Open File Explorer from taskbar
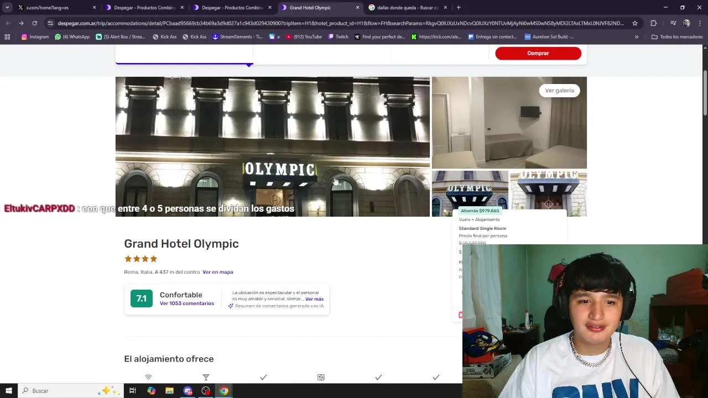 [x=169, y=391]
